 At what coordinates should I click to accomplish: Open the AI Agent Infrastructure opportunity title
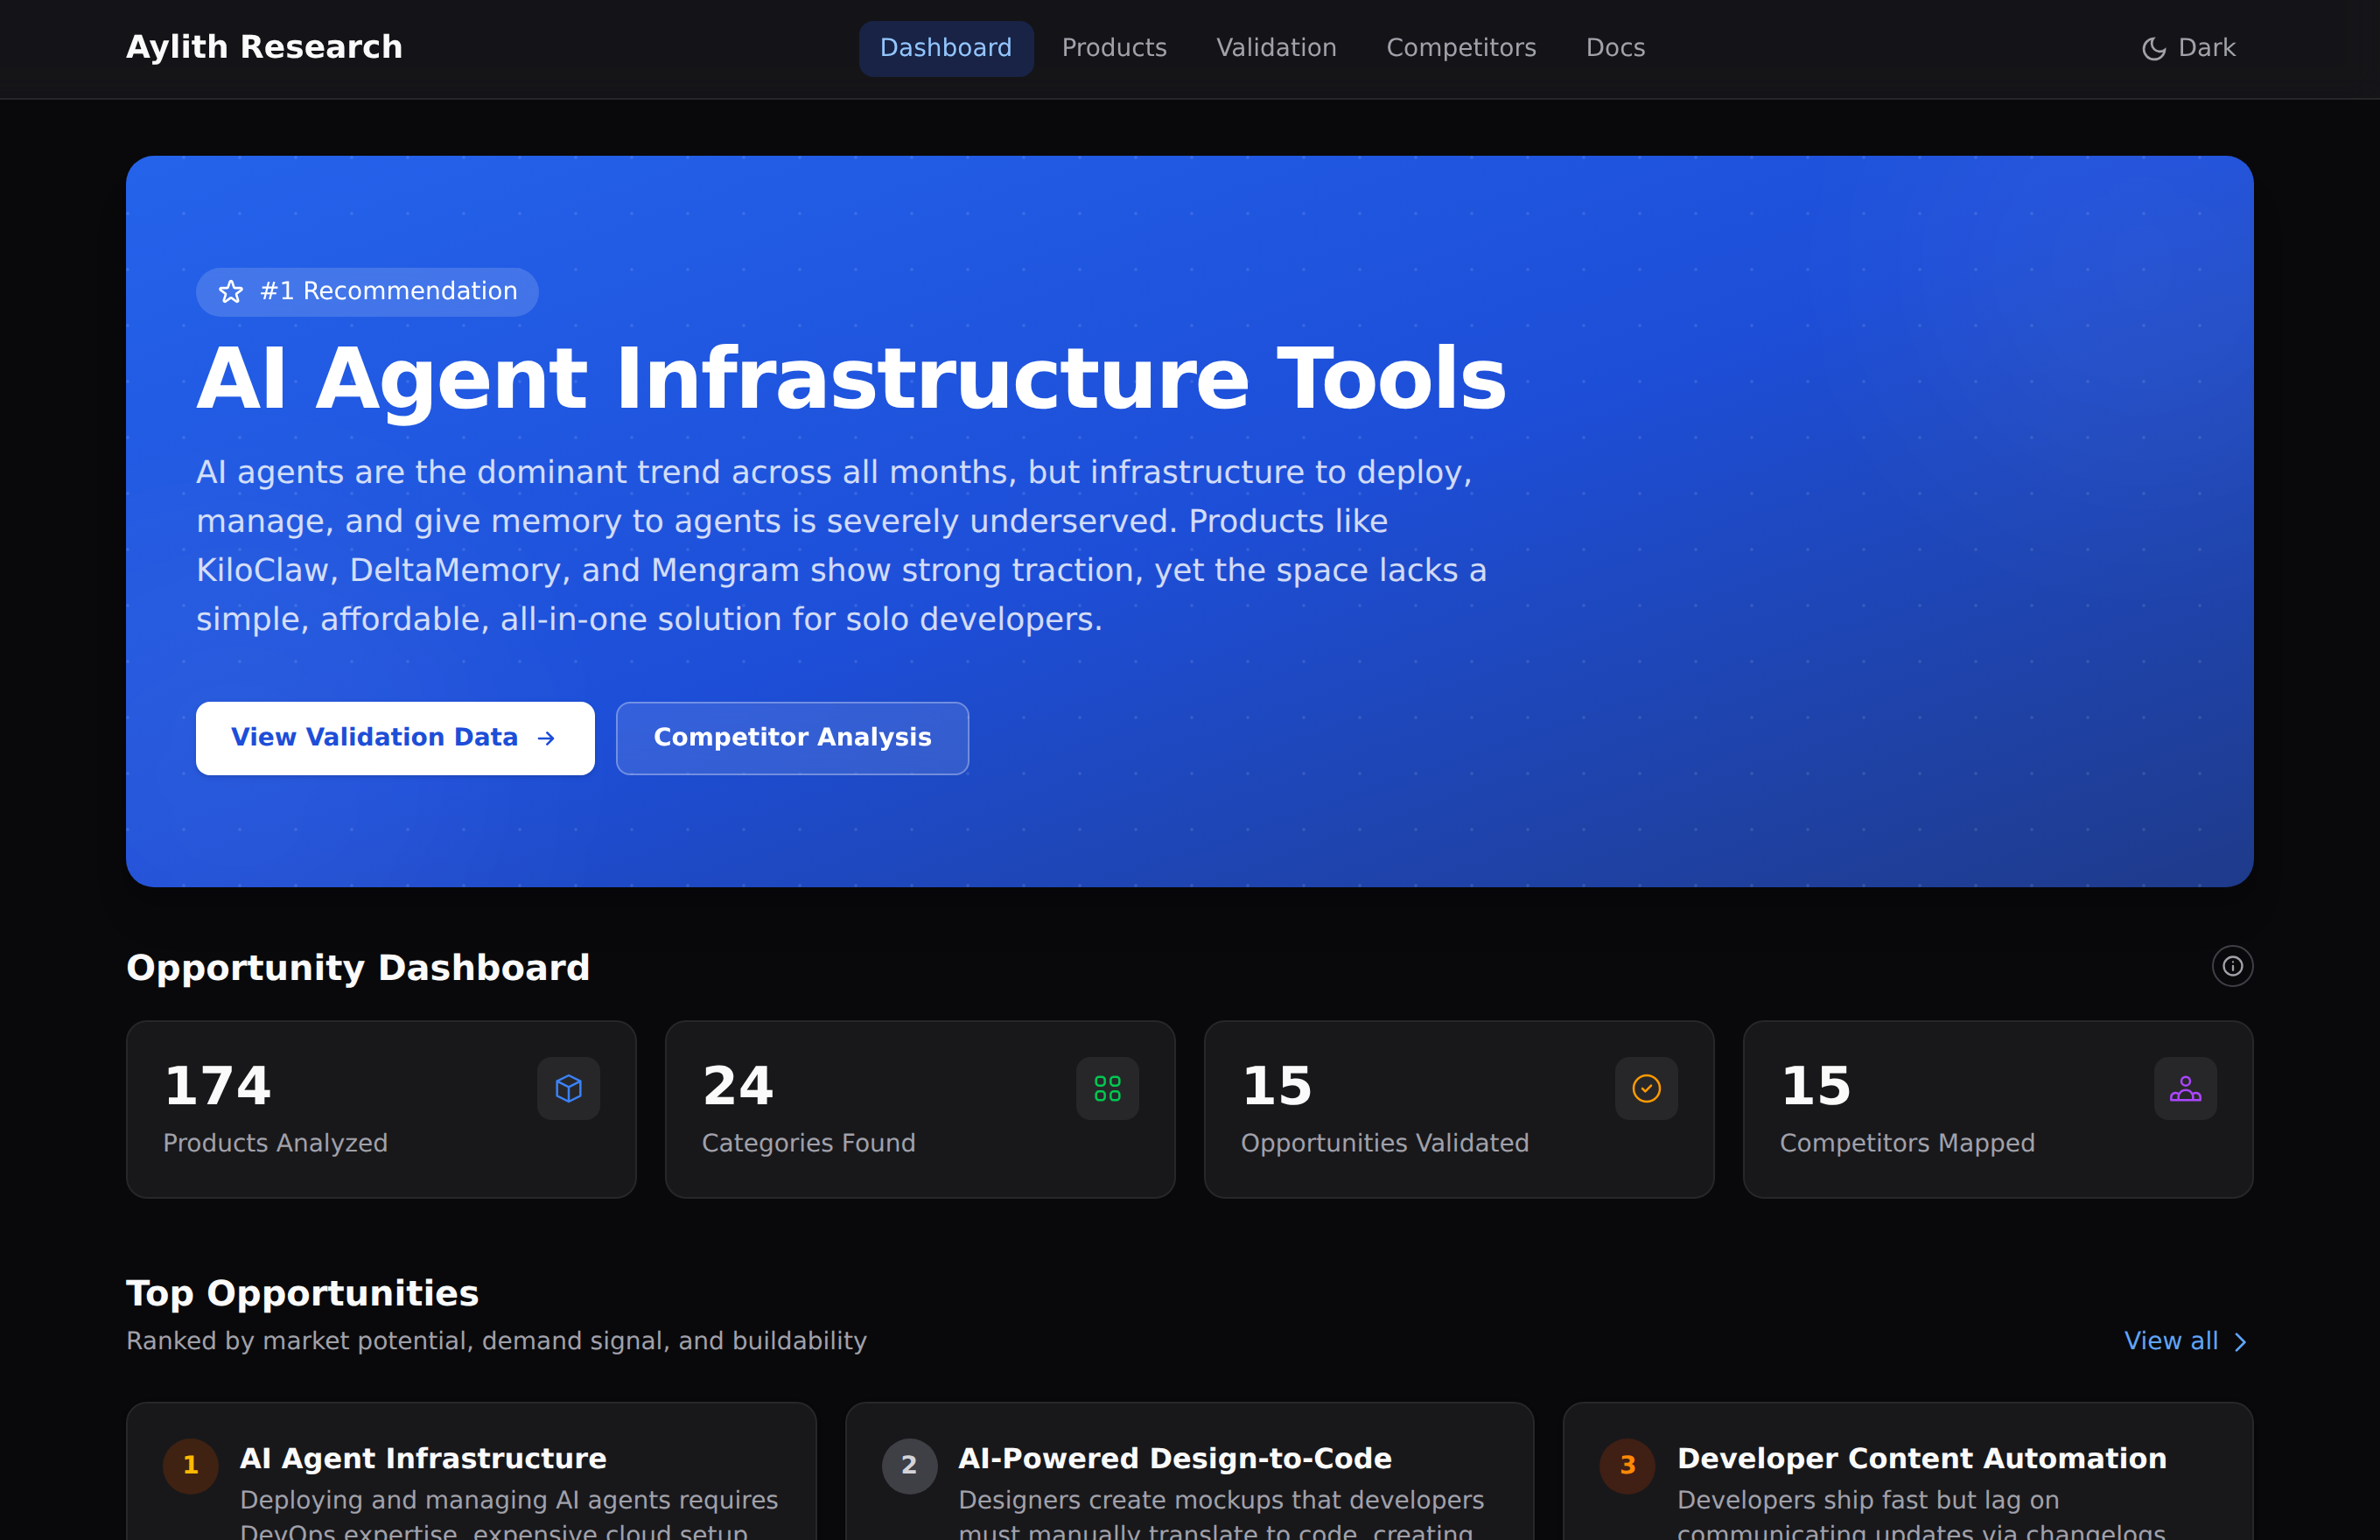coord(423,1459)
